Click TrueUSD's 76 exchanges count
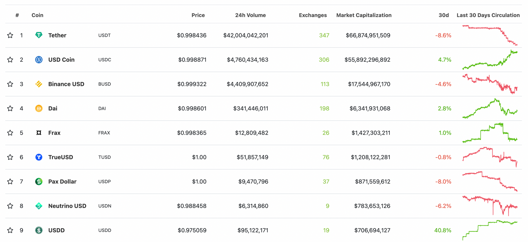528x242 pixels. point(326,157)
